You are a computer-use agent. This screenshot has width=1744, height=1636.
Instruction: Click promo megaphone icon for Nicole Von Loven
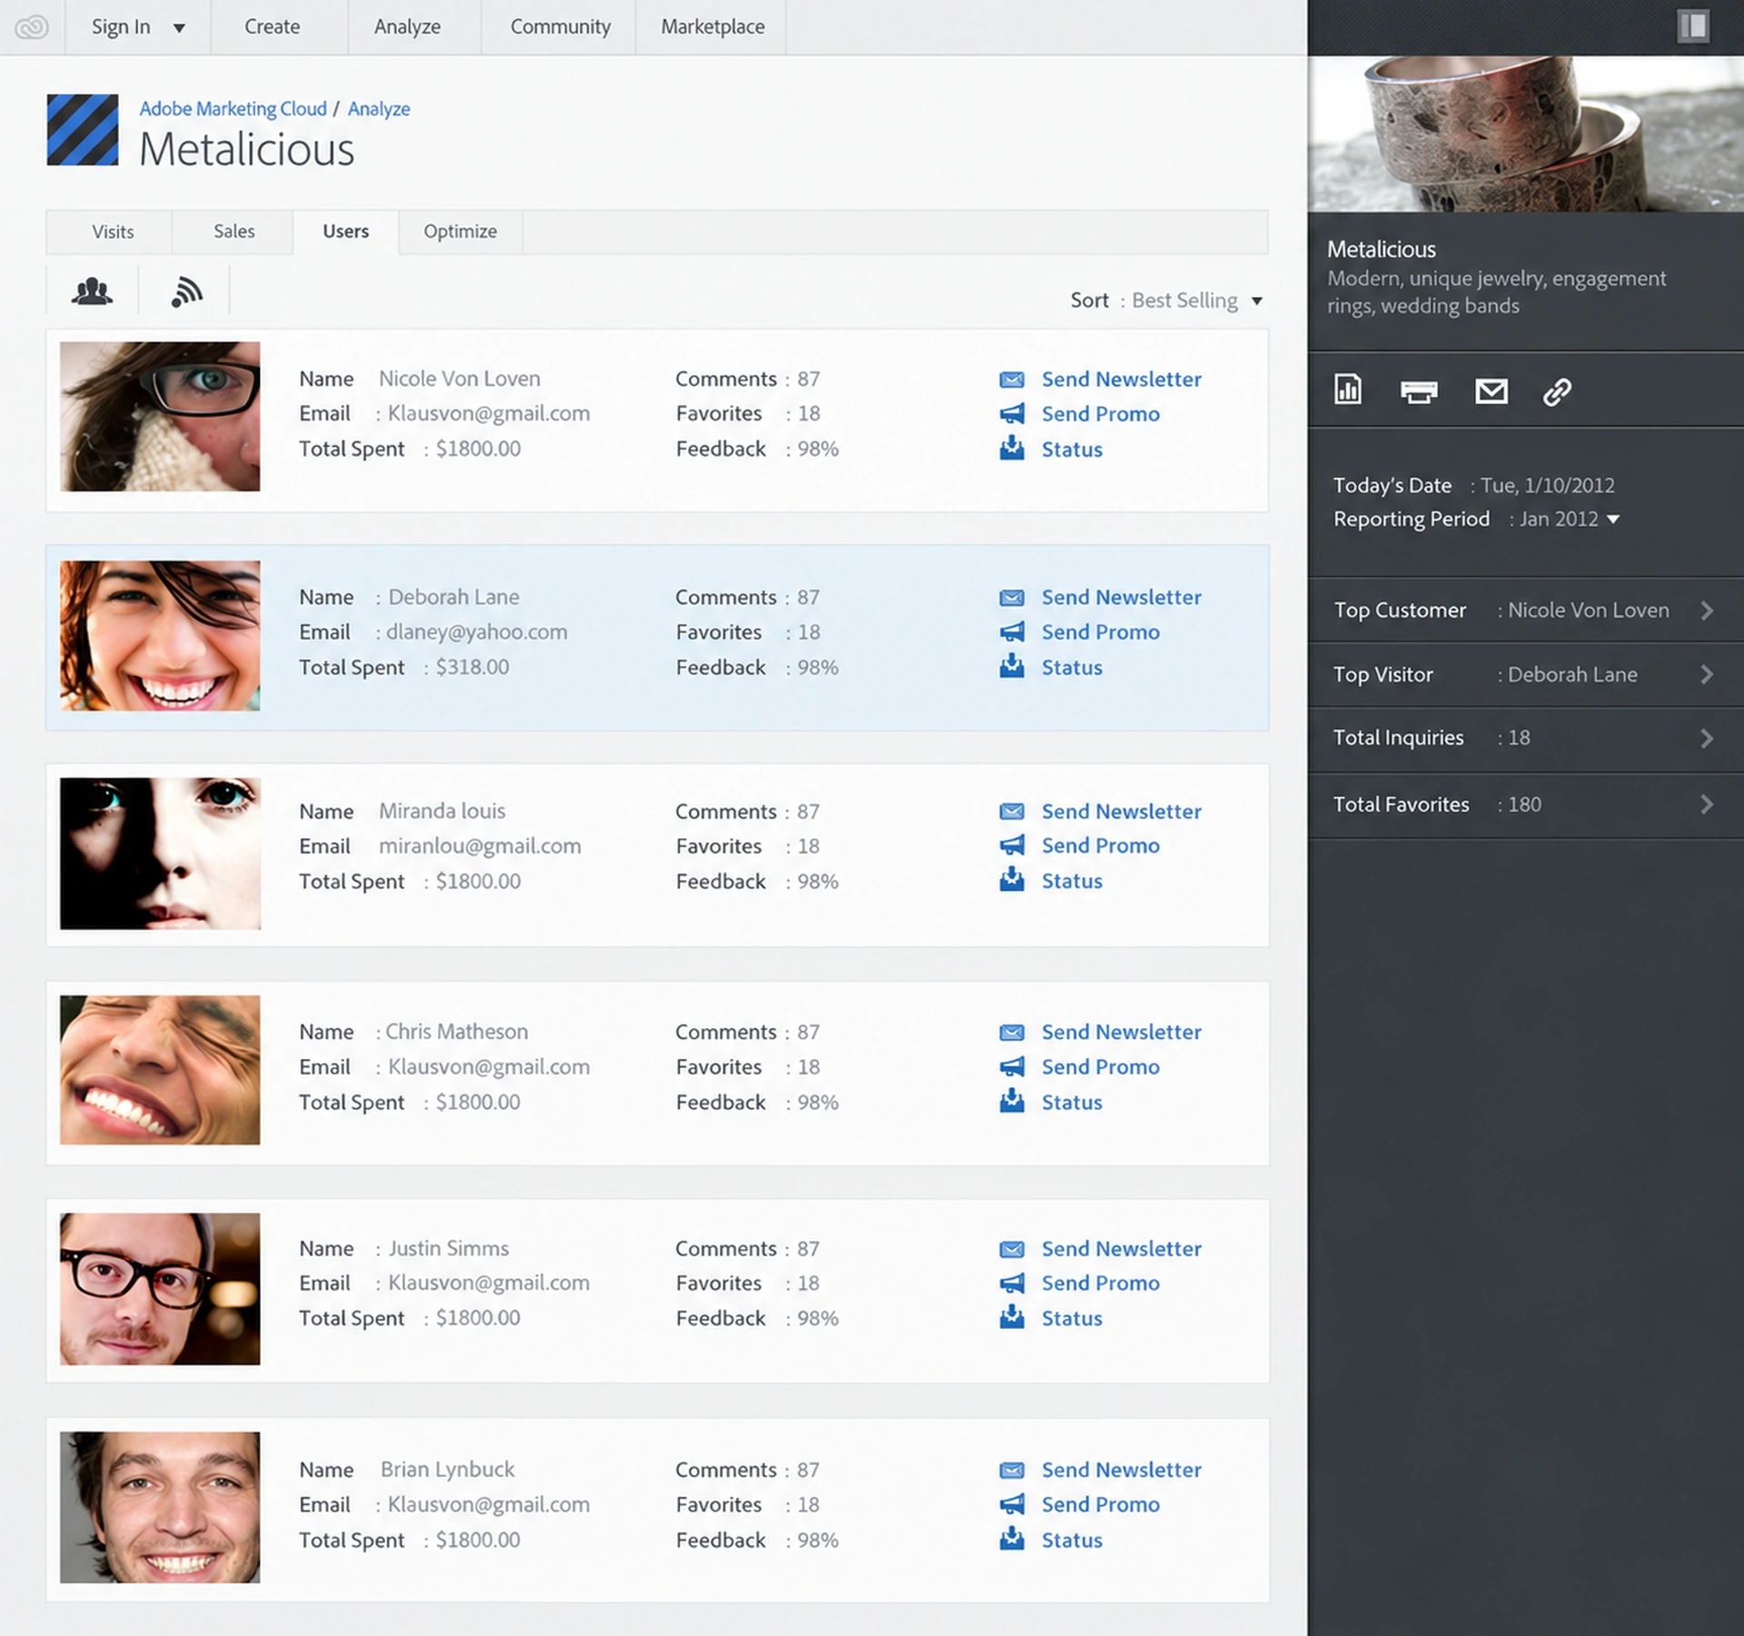[1011, 414]
